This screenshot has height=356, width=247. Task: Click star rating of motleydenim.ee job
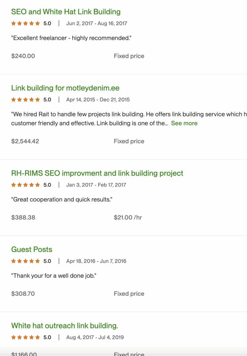point(26,100)
